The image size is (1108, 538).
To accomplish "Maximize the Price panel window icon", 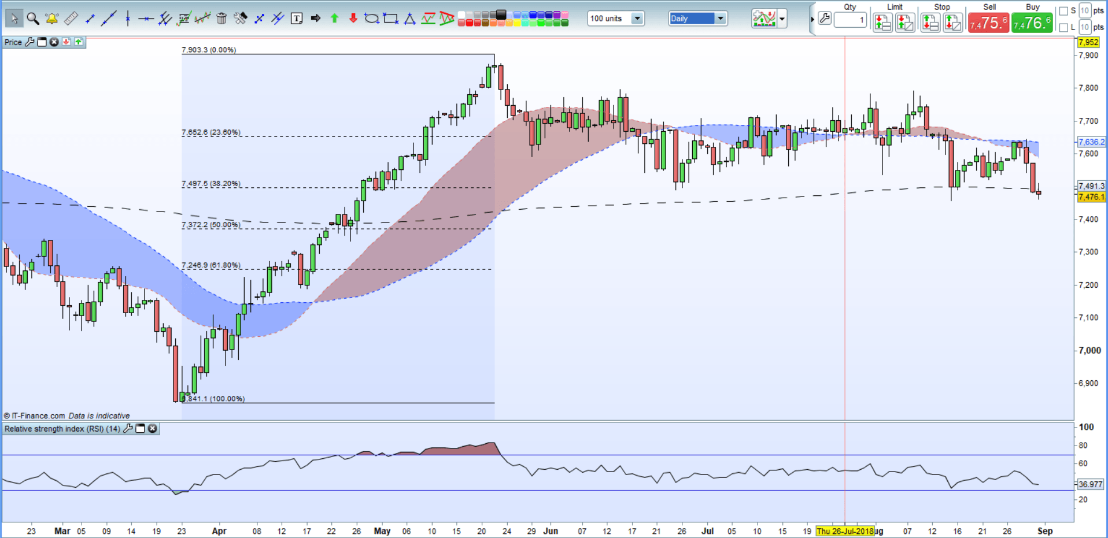I will coord(42,42).
